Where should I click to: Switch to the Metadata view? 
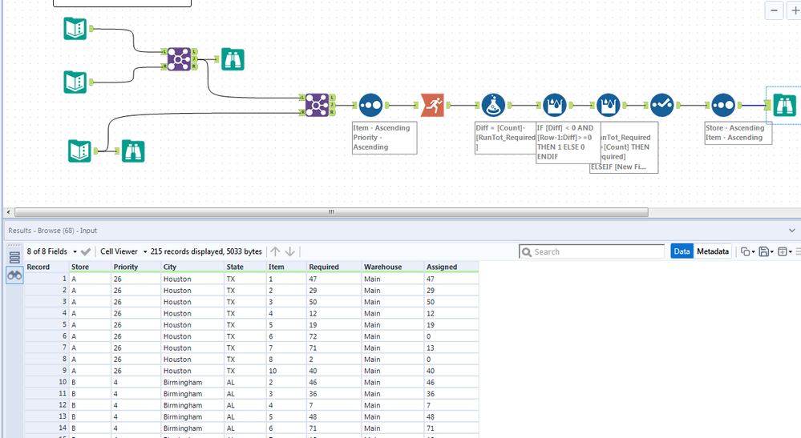(x=712, y=251)
